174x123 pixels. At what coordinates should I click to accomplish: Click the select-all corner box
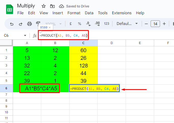tap(6, 43)
